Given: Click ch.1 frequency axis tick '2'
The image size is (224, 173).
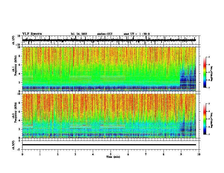Looking at the screenshot, I should pyautogui.click(x=20, y=83).
